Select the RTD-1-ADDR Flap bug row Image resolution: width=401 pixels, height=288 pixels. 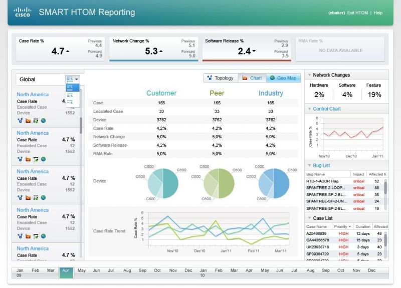click(345, 181)
